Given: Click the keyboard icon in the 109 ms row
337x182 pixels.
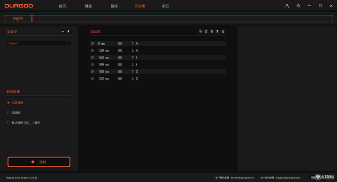Looking at the screenshot, I should (120, 65).
